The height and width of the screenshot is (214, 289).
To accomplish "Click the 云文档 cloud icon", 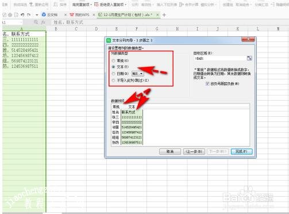I will click(44, 14).
